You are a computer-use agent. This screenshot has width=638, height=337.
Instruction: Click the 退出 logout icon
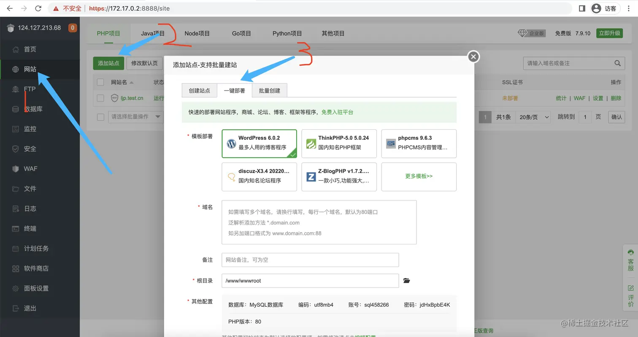pyautogui.click(x=16, y=308)
